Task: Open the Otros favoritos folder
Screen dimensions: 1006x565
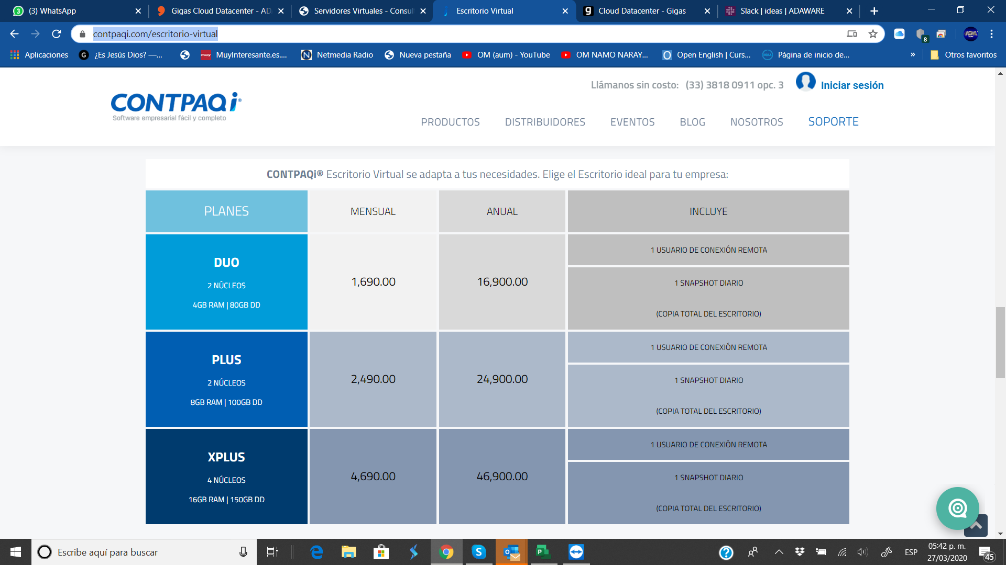Action: click(x=964, y=55)
